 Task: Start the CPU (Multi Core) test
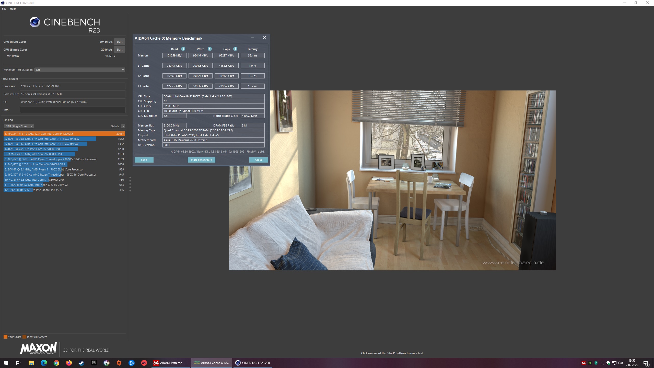120,42
